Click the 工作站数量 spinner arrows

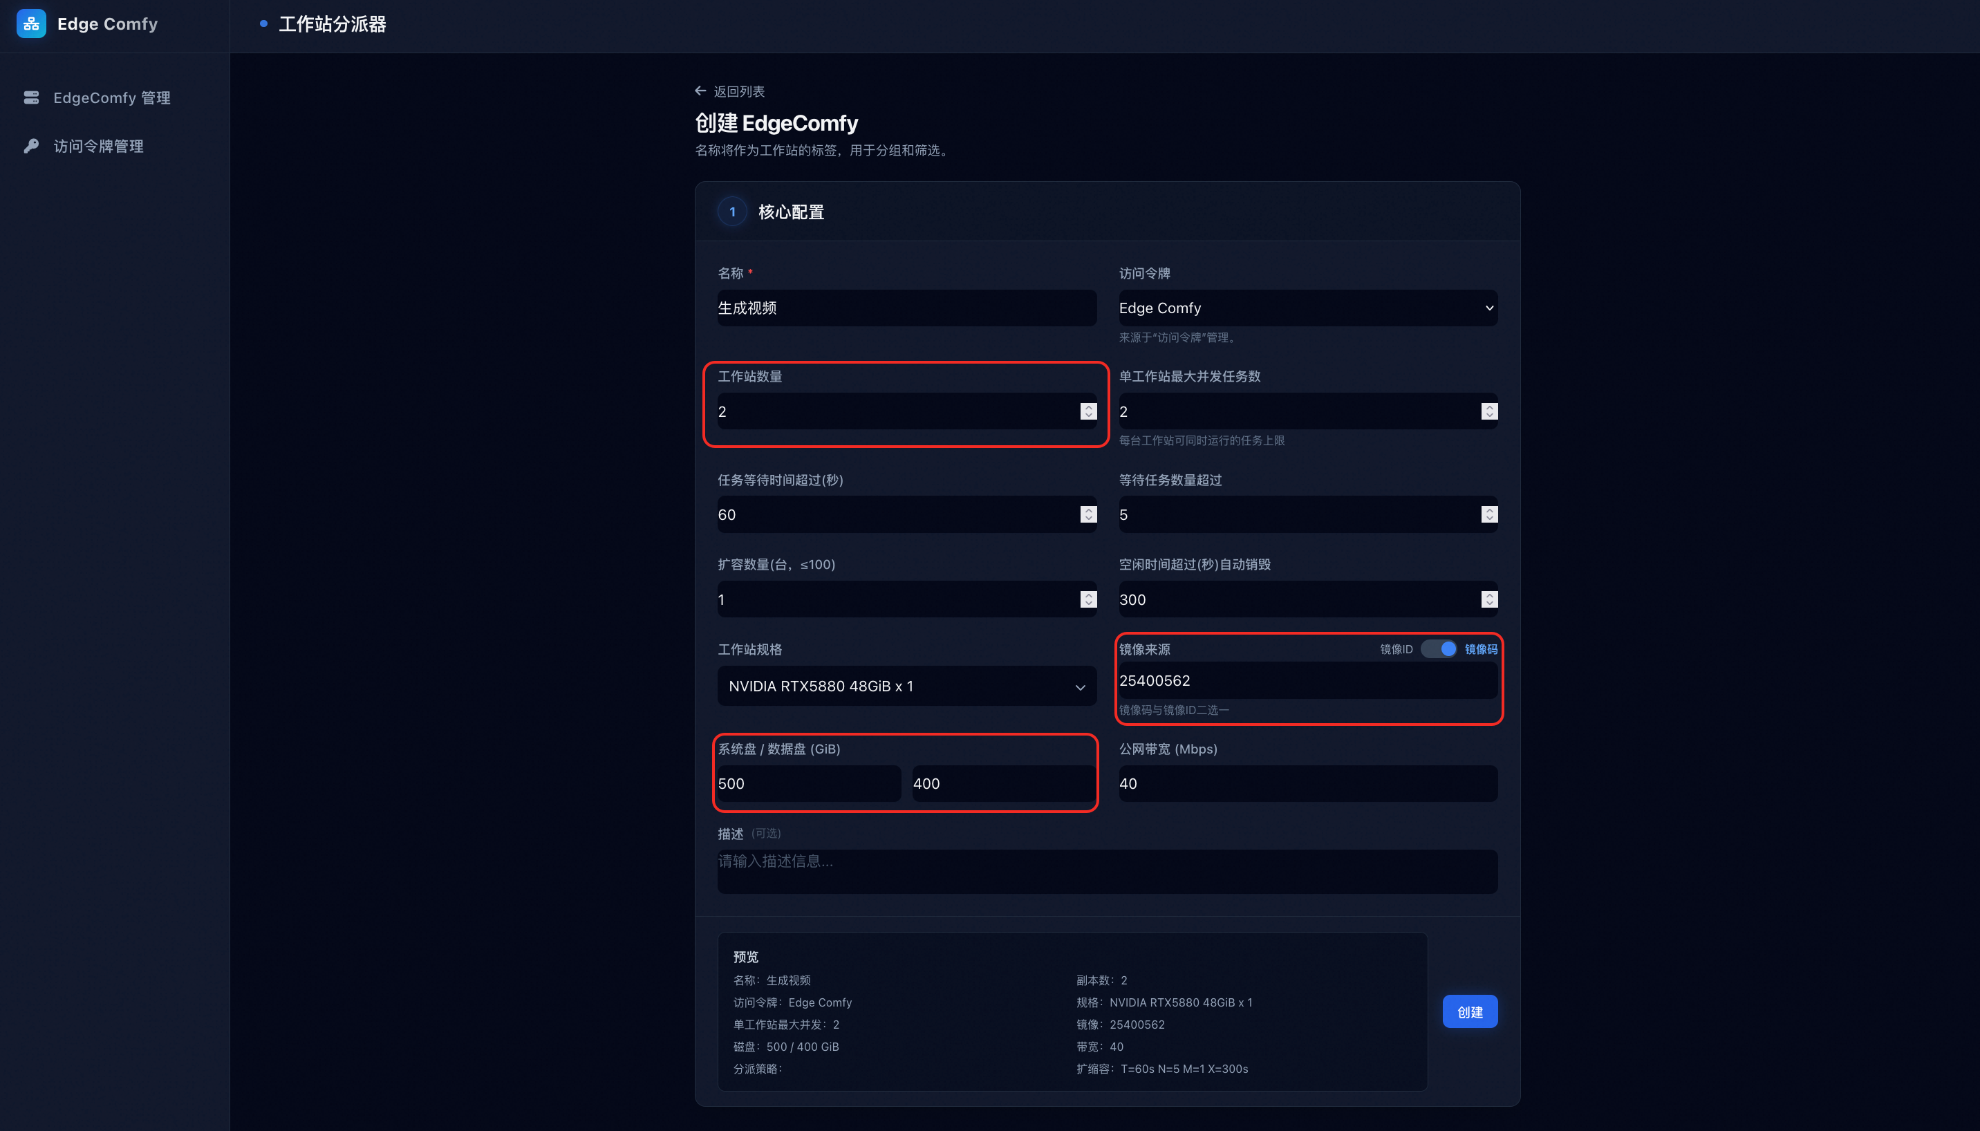(x=1087, y=411)
